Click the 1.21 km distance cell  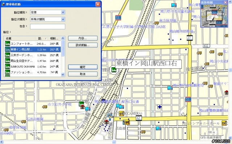42,50
